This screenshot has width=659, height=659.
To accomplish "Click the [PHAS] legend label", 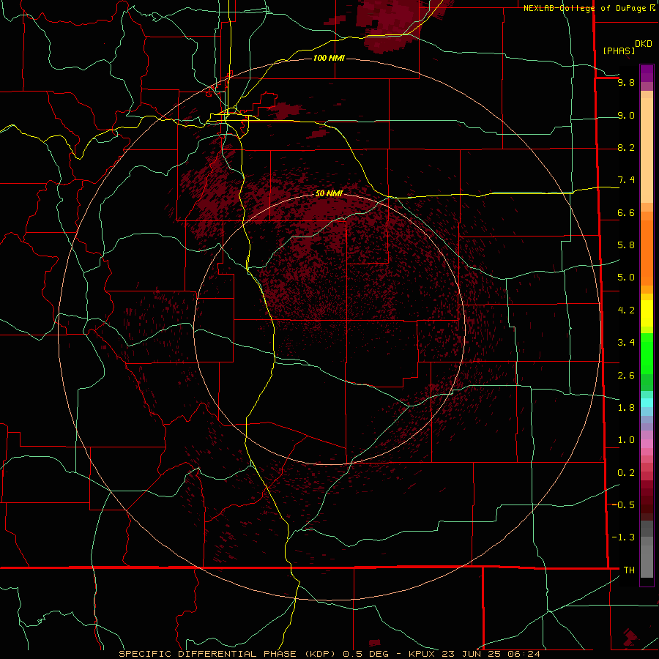I will (619, 51).
